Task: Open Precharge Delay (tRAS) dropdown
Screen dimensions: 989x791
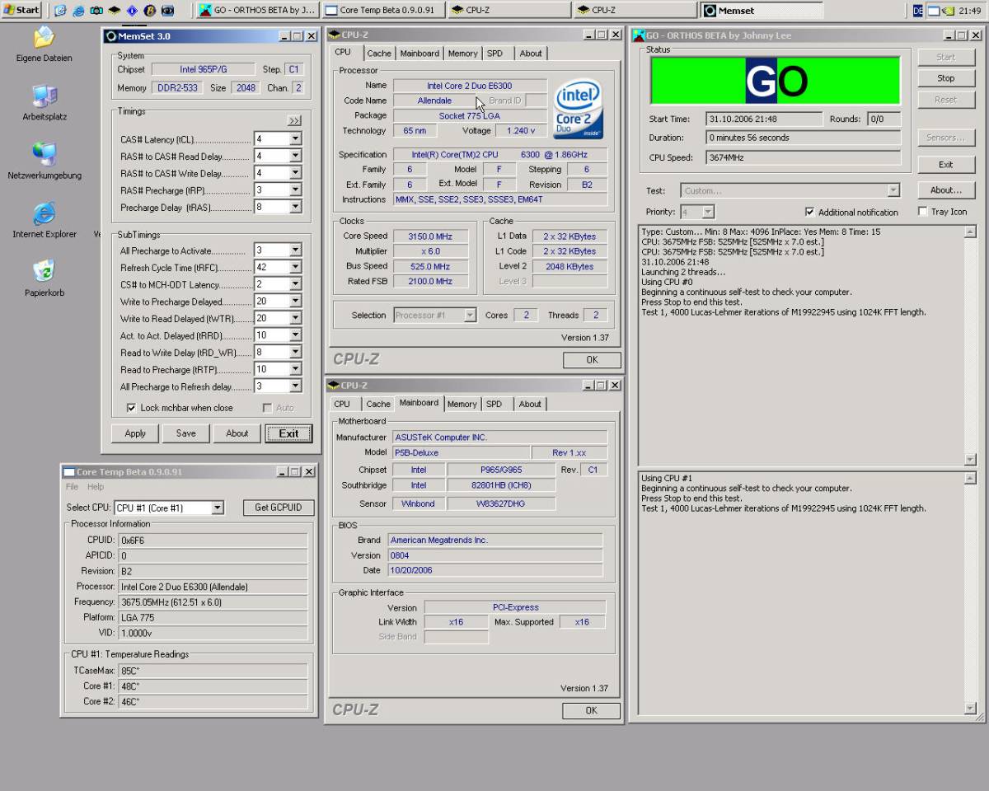Action: (x=295, y=208)
